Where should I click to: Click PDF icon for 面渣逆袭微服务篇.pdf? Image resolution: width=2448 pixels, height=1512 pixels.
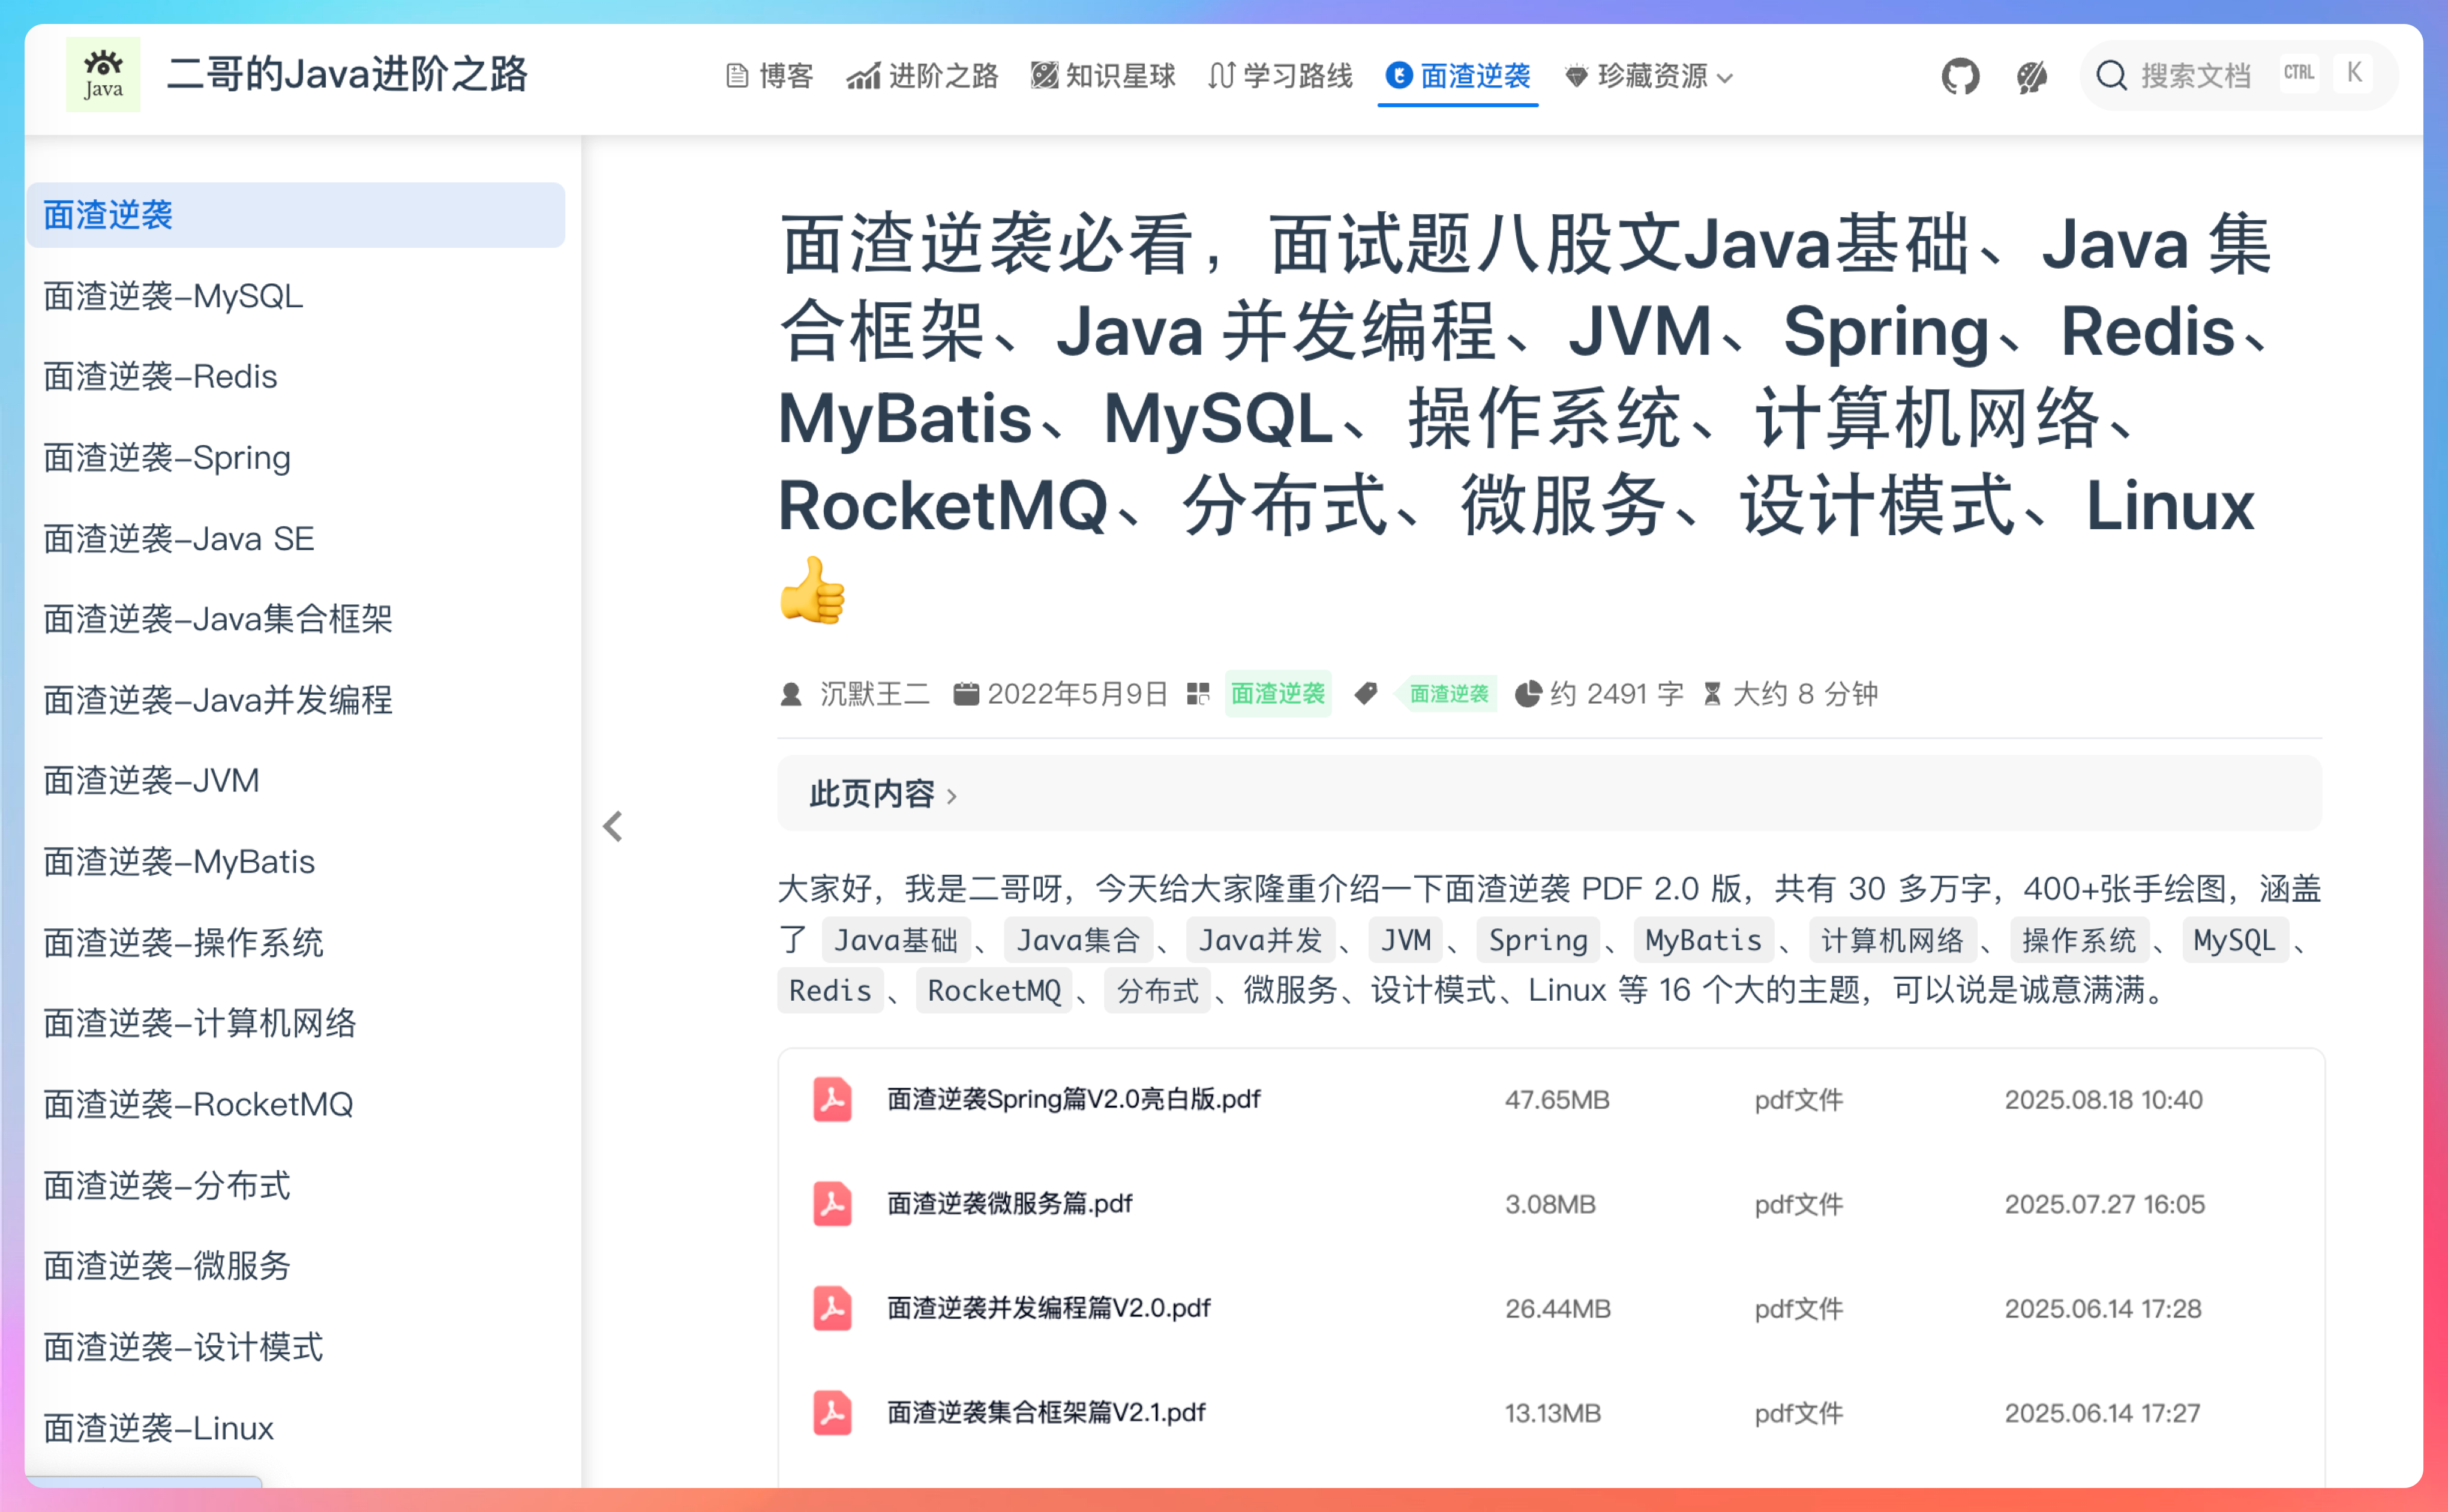click(x=832, y=1203)
